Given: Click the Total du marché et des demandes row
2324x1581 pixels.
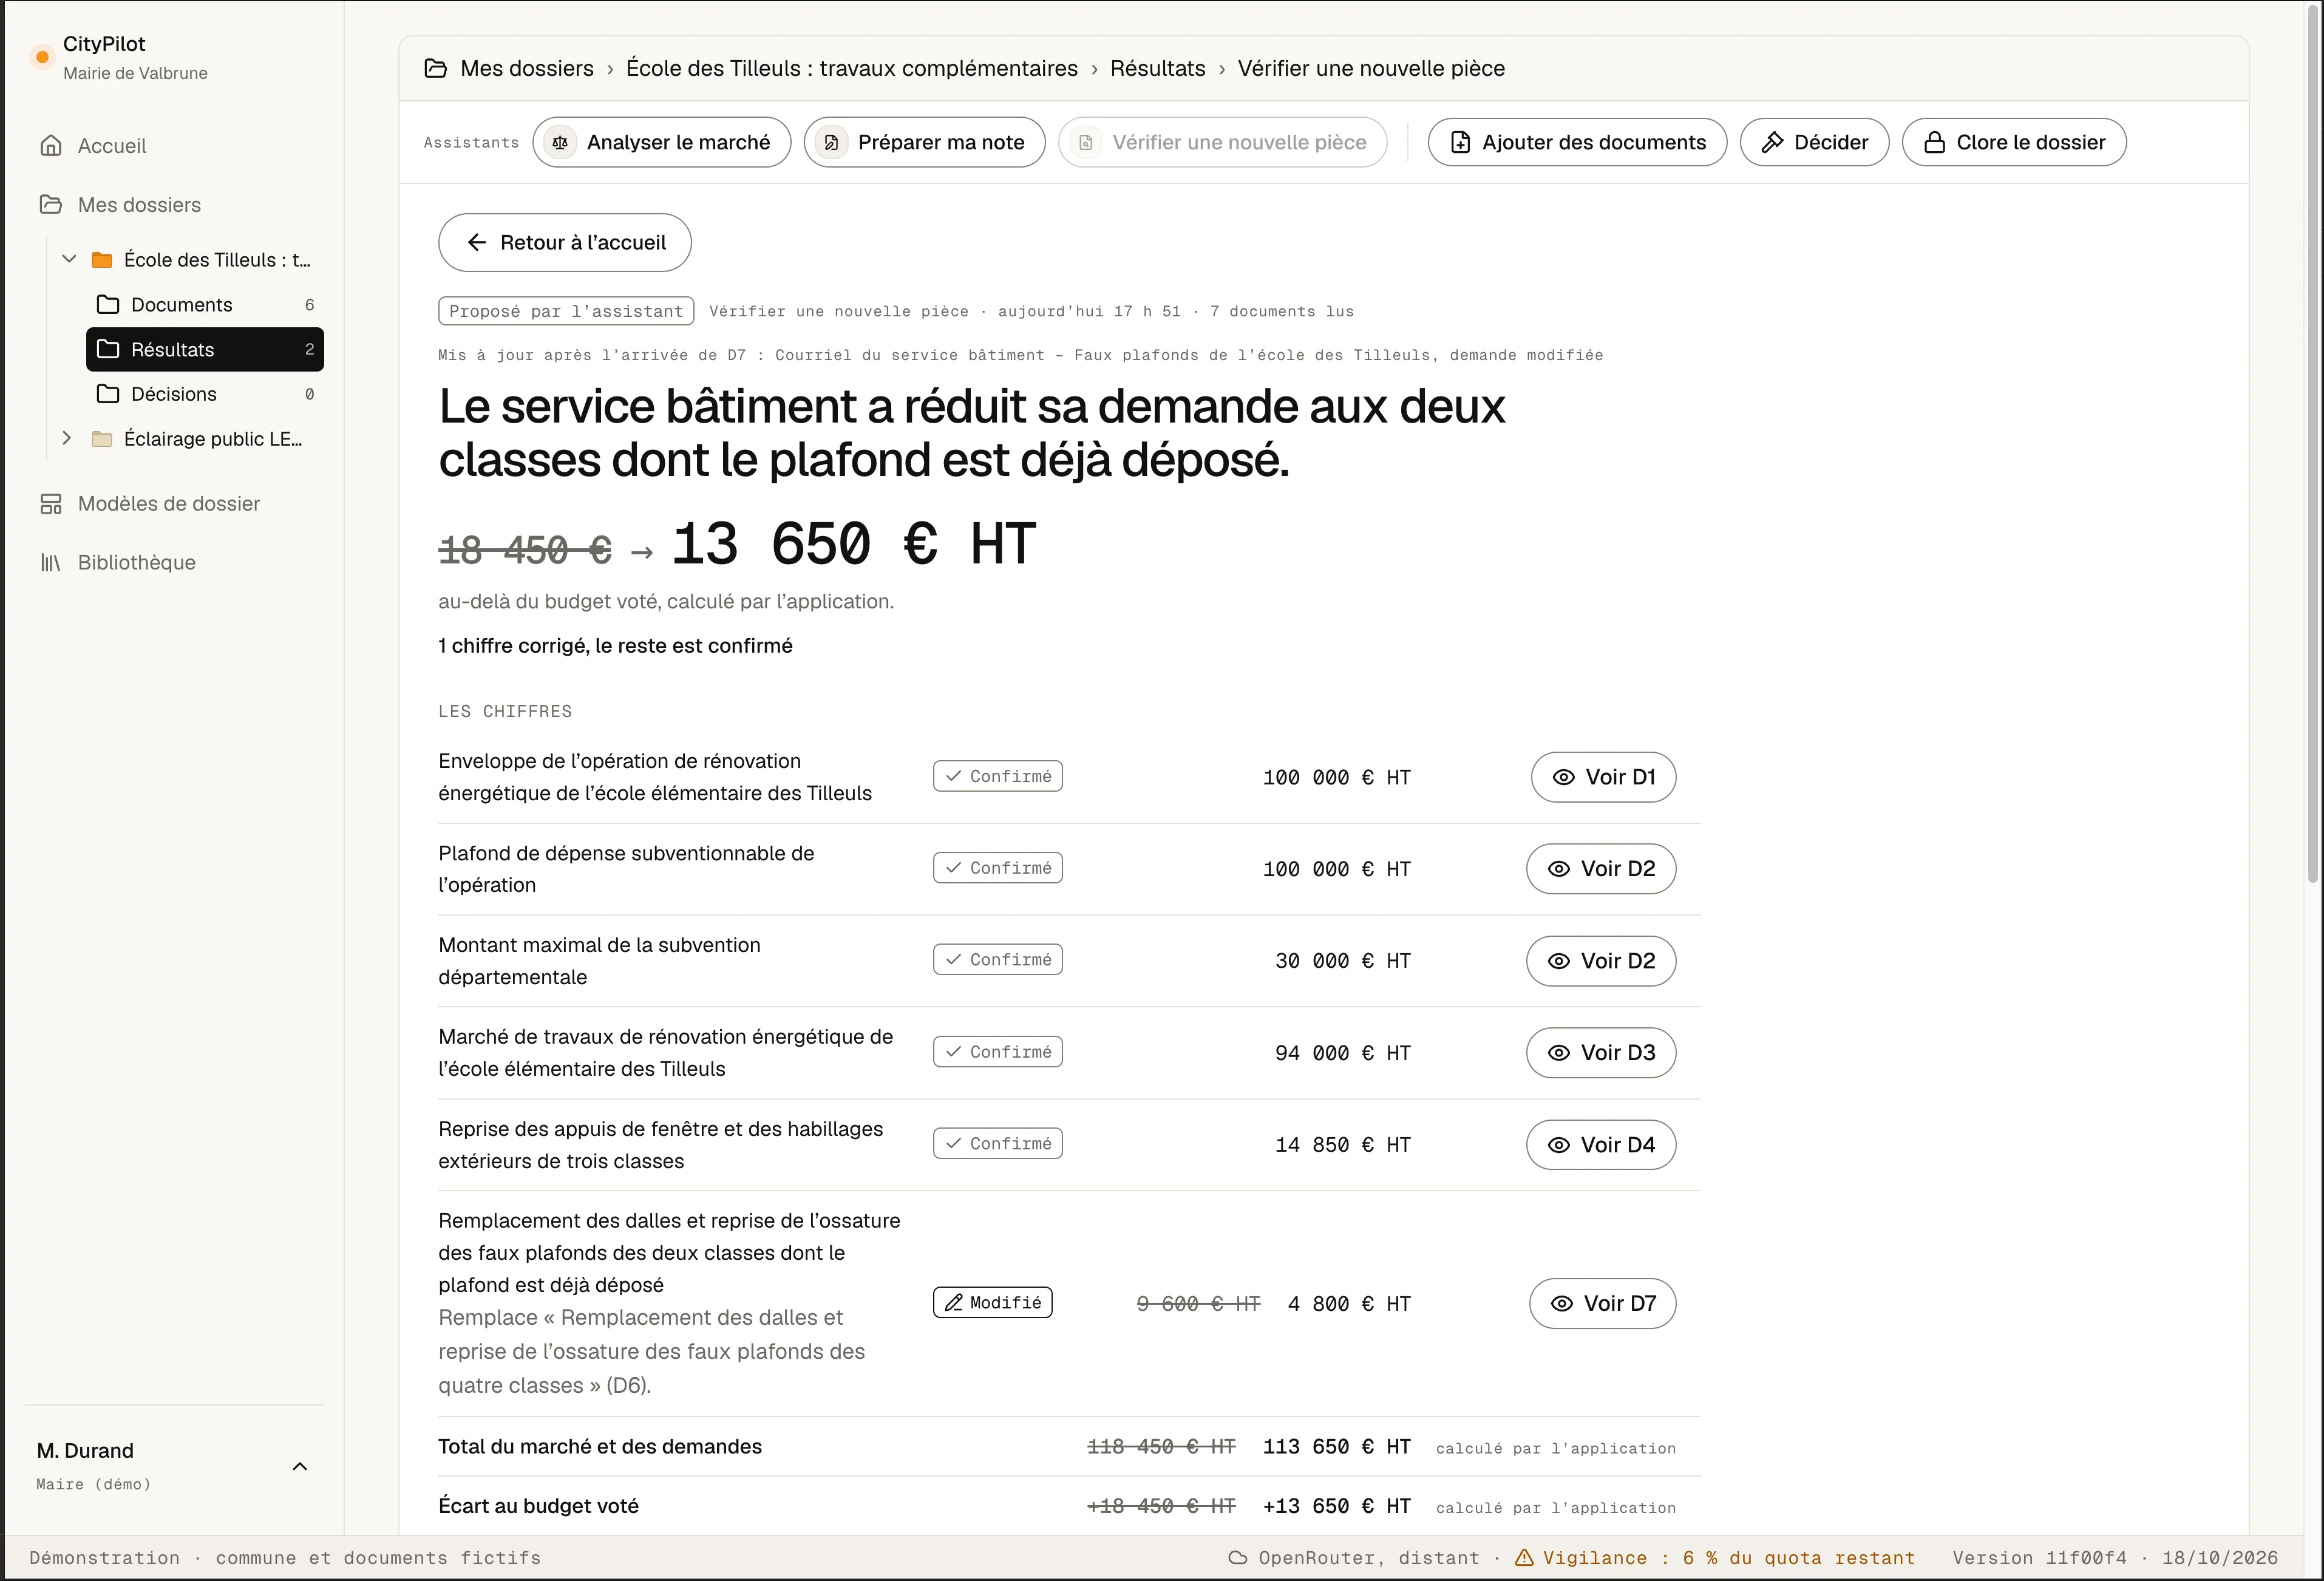Looking at the screenshot, I should (1069, 1447).
